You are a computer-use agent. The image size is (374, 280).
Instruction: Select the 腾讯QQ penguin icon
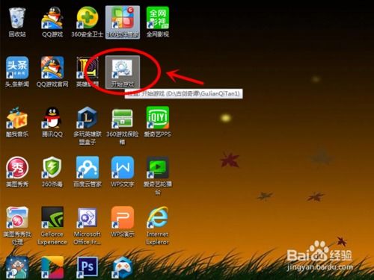tap(52, 118)
